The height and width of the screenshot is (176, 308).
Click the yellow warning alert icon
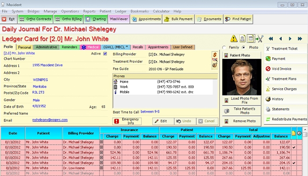[234, 39]
